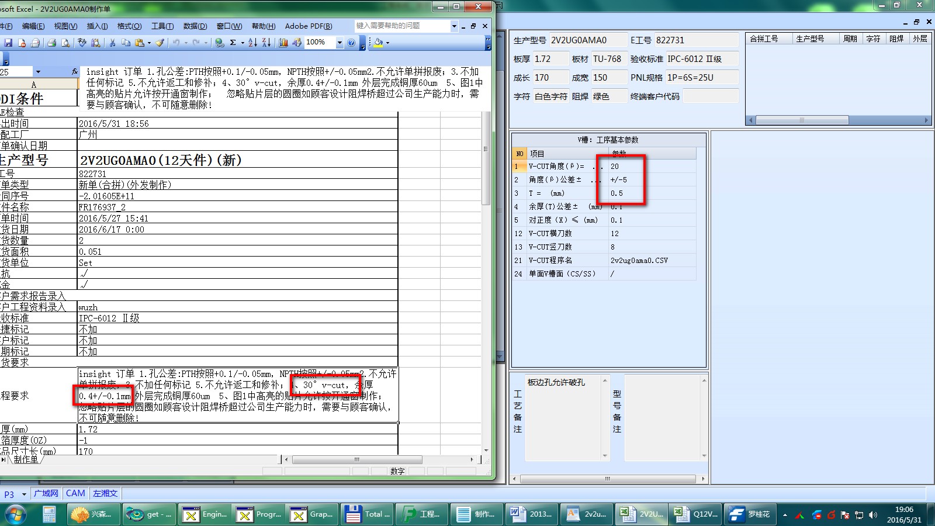The height and width of the screenshot is (526, 935).
Task: Open the 100% zoom dropdown
Action: (340, 43)
